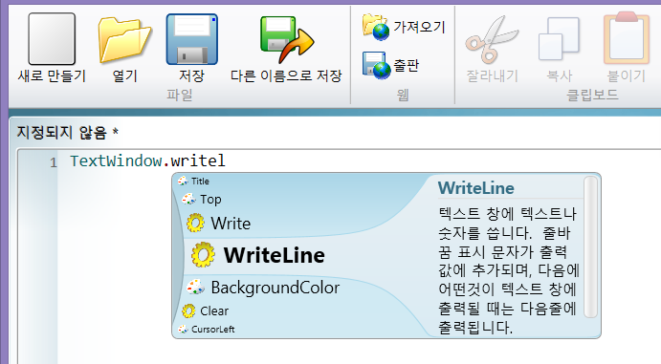The image size is (661, 364).
Task: Click the IntelliSense description scrollbar
Action: coord(590,247)
